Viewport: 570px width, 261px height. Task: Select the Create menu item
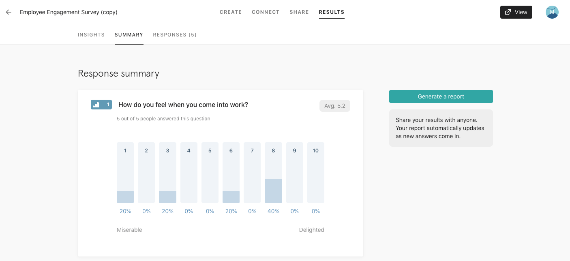click(231, 12)
